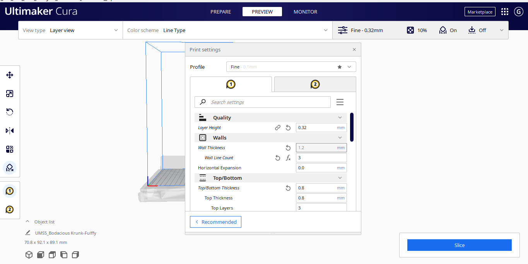Click the adhesion Off icon
528x264 pixels.
pos(472,30)
